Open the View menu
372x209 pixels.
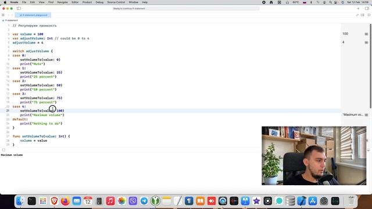41,2
